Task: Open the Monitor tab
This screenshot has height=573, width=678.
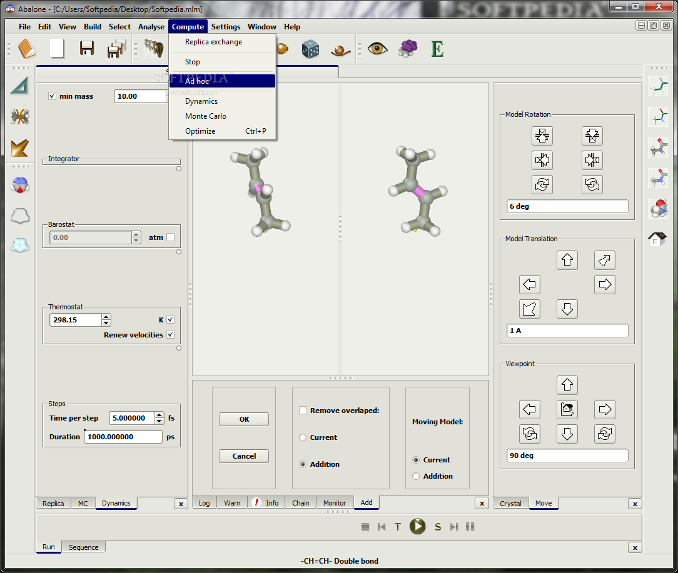Action: pos(334,503)
